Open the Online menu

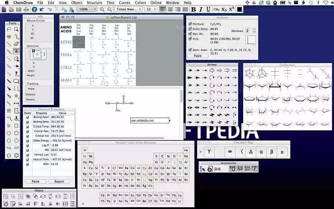(x=156, y=3)
